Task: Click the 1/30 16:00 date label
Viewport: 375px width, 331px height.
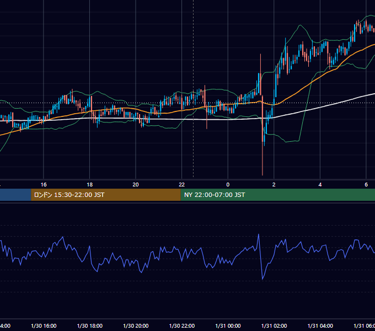Action: pyautogui.click(x=44, y=325)
